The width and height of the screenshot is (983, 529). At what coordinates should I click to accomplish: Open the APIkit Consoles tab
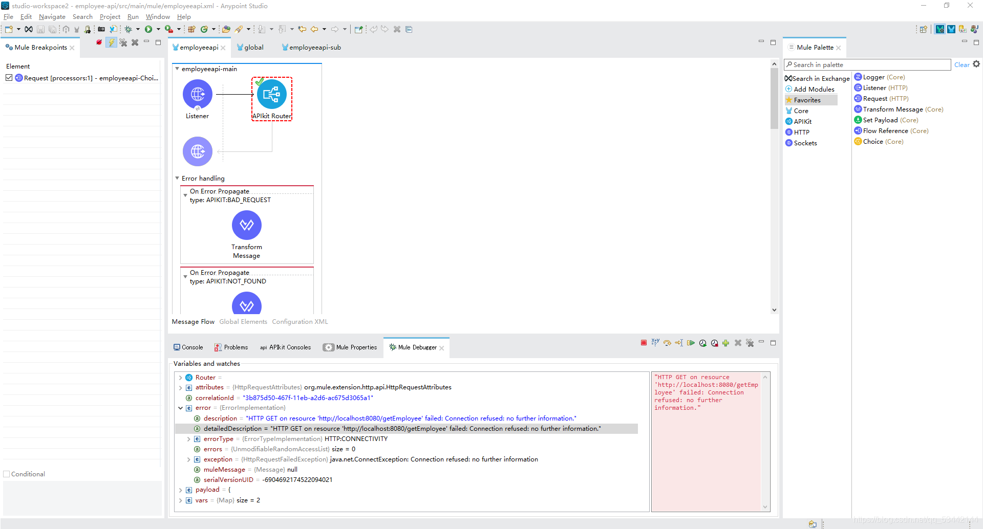click(285, 347)
